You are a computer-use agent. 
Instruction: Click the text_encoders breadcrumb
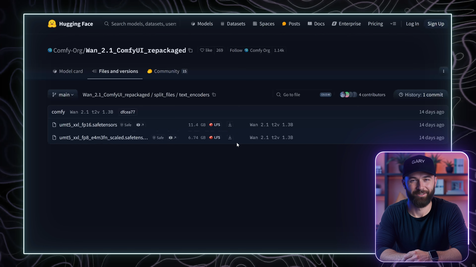[194, 95]
